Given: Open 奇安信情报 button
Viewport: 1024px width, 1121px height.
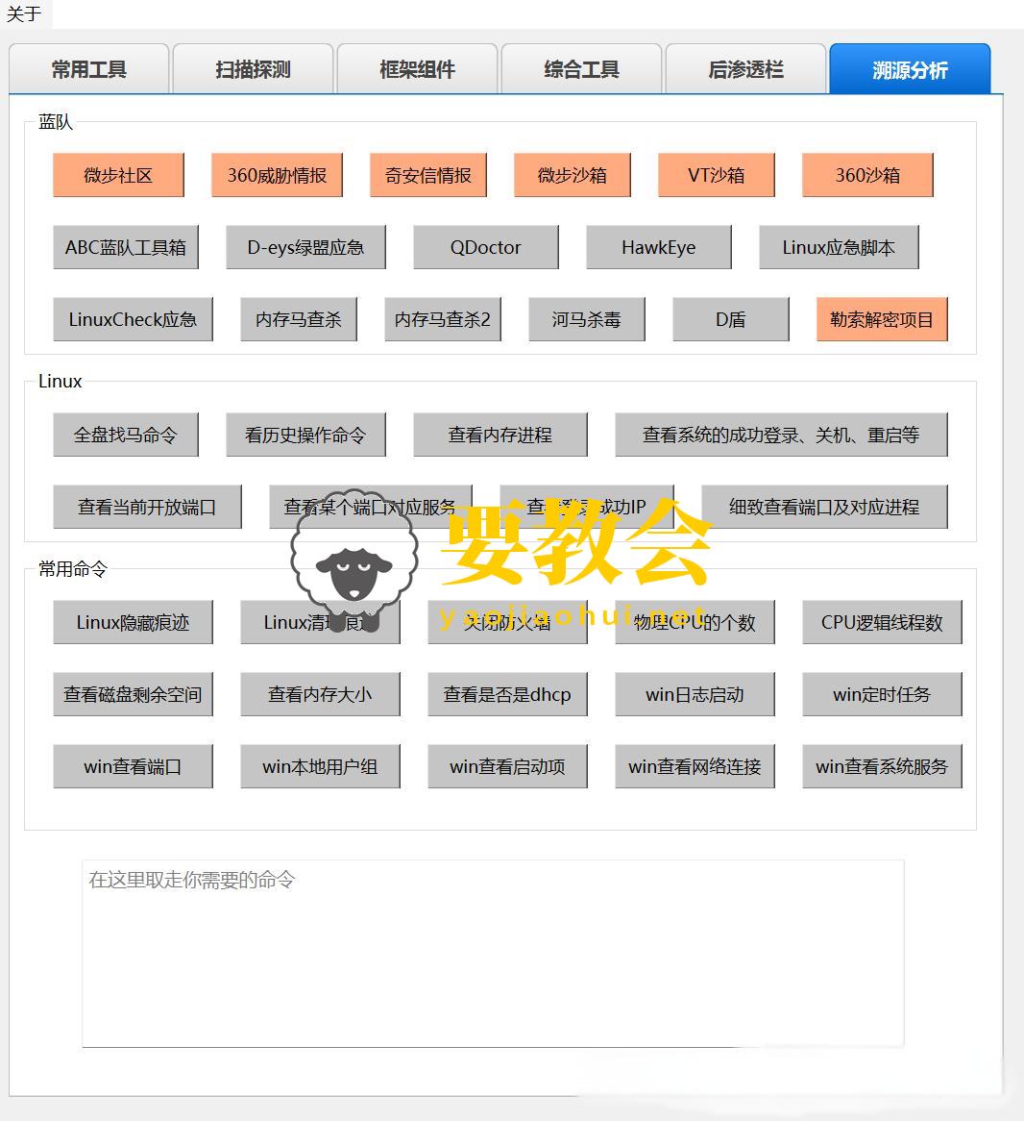Looking at the screenshot, I should (x=428, y=175).
